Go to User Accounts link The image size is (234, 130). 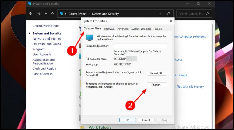[42, 55]
